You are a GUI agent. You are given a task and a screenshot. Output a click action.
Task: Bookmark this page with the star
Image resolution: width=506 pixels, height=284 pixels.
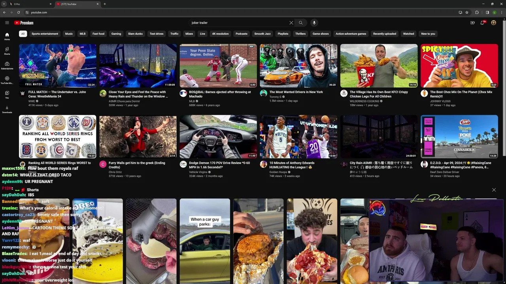467,12
